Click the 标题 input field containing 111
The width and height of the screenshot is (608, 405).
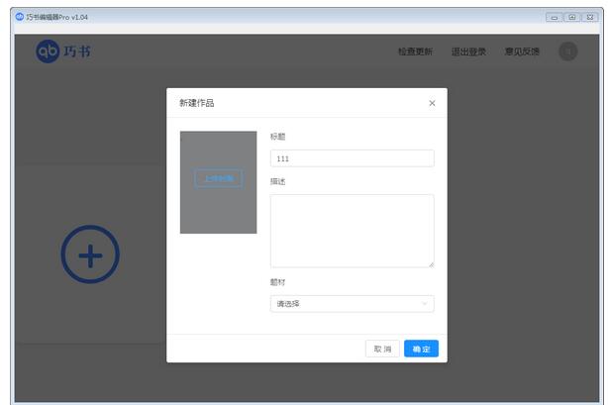click(x=352, y=158)
